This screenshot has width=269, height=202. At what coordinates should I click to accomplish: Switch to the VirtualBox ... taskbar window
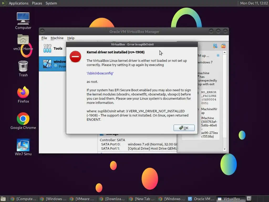click(231, 199)
